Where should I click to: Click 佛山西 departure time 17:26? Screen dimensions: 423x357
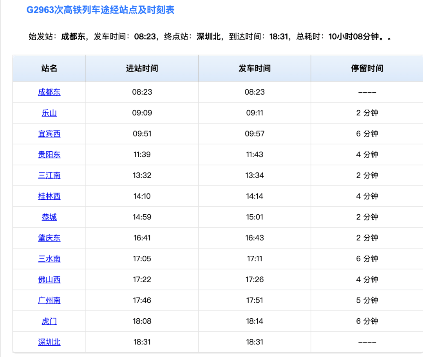point(255,280)
